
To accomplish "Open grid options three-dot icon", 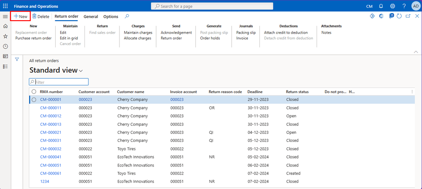I will pyautogui.click(x=412, y=92).
